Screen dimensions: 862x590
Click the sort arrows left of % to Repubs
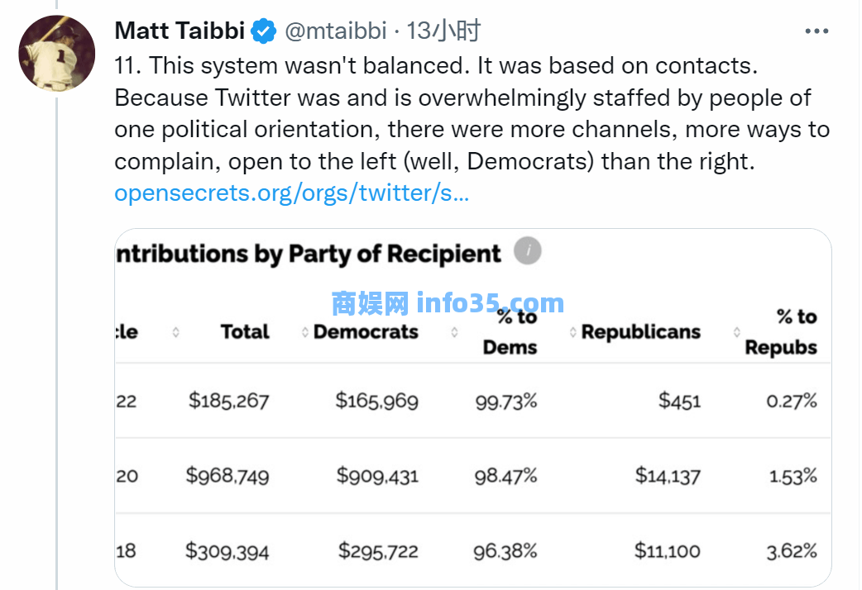736,332
